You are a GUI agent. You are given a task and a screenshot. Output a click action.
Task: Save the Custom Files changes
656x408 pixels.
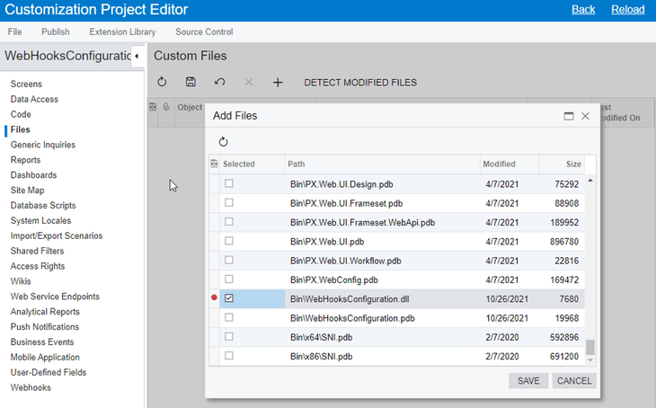[191, 82]
